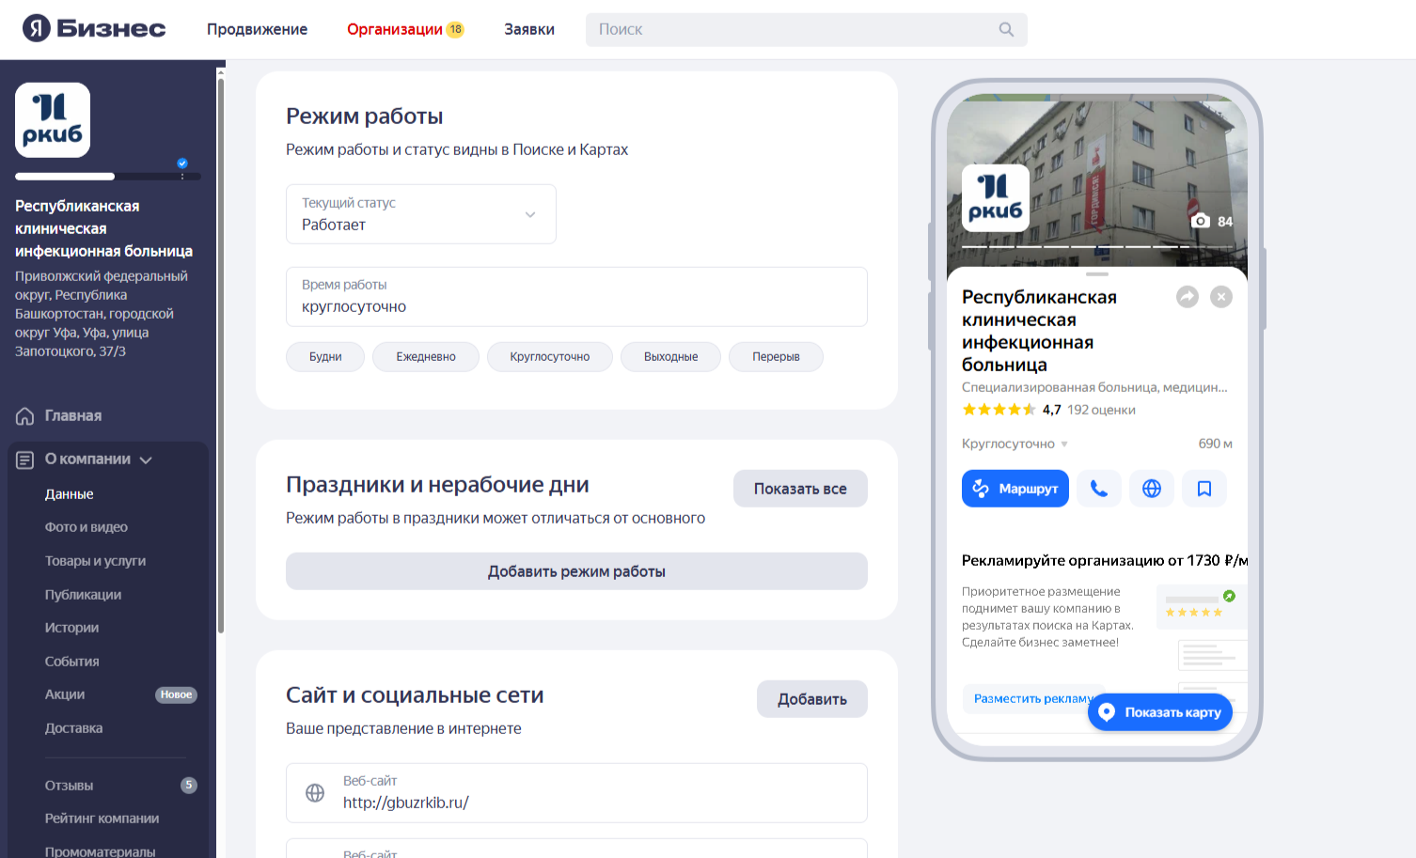This screenshot has width=1416, height=858.
Task: Open Рейтинг компании section
Action: click(102, 819)
